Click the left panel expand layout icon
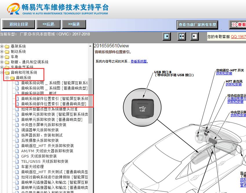Viewport: 246px width, 193px height. click(x=166, y=36)
